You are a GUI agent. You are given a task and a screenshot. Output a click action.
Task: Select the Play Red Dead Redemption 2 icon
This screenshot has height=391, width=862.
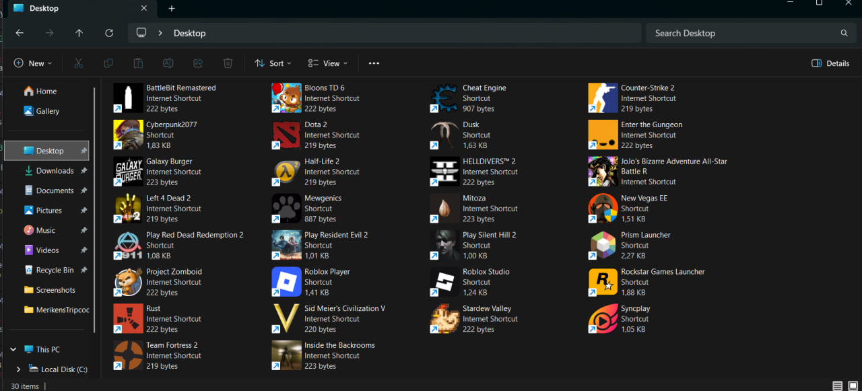[128, 245]
